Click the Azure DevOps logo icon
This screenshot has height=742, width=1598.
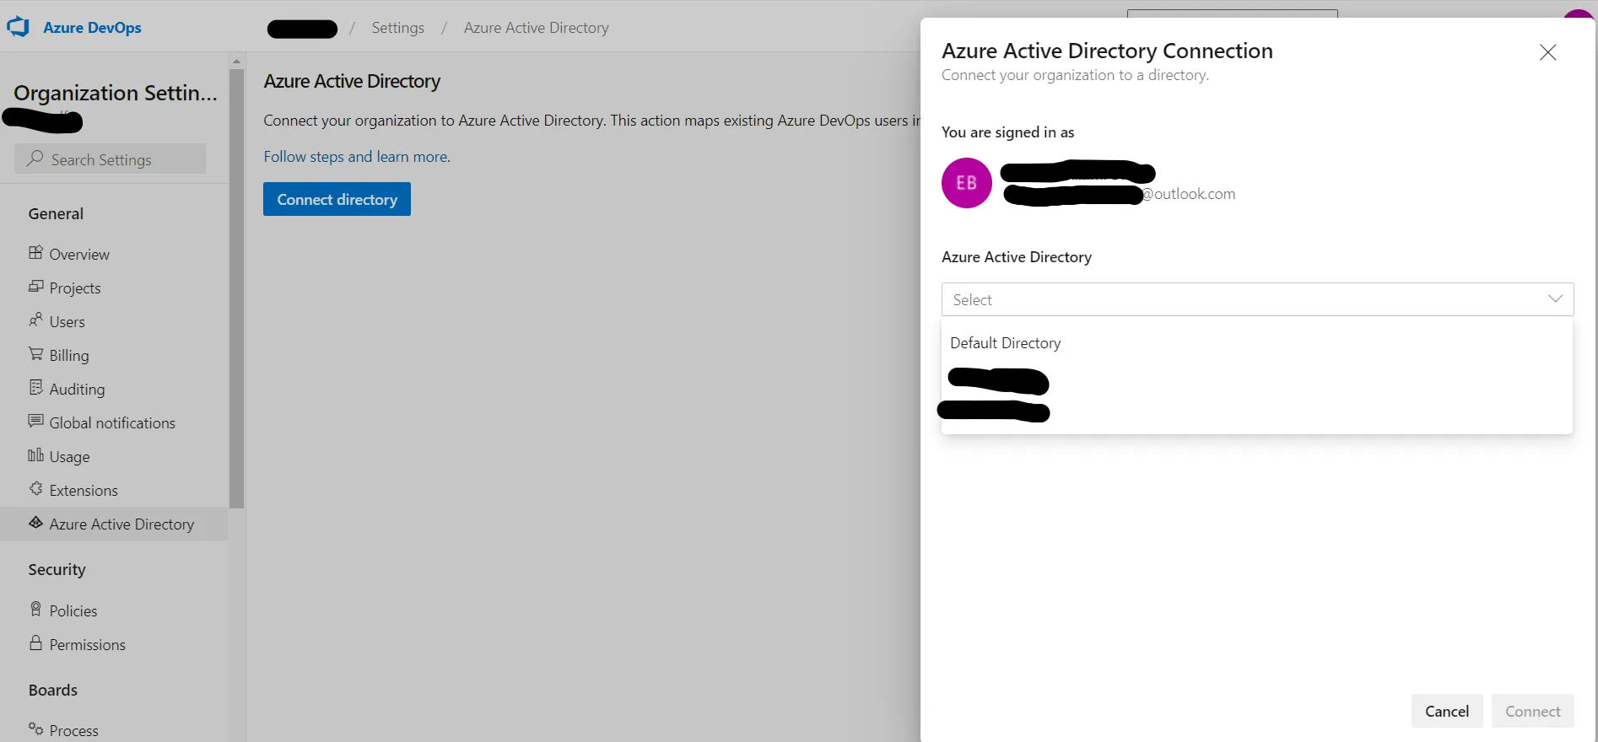click(x=19, y=27)
